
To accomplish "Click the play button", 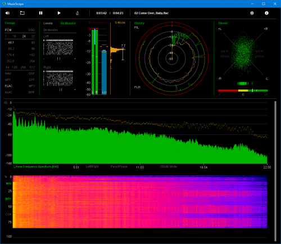I will click(x=59, y=13).
